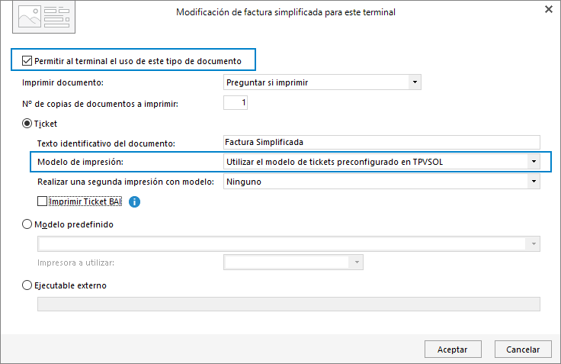Open the segunda impresión con modelo dropdown

pyautogui.click(x=534, y=182)
